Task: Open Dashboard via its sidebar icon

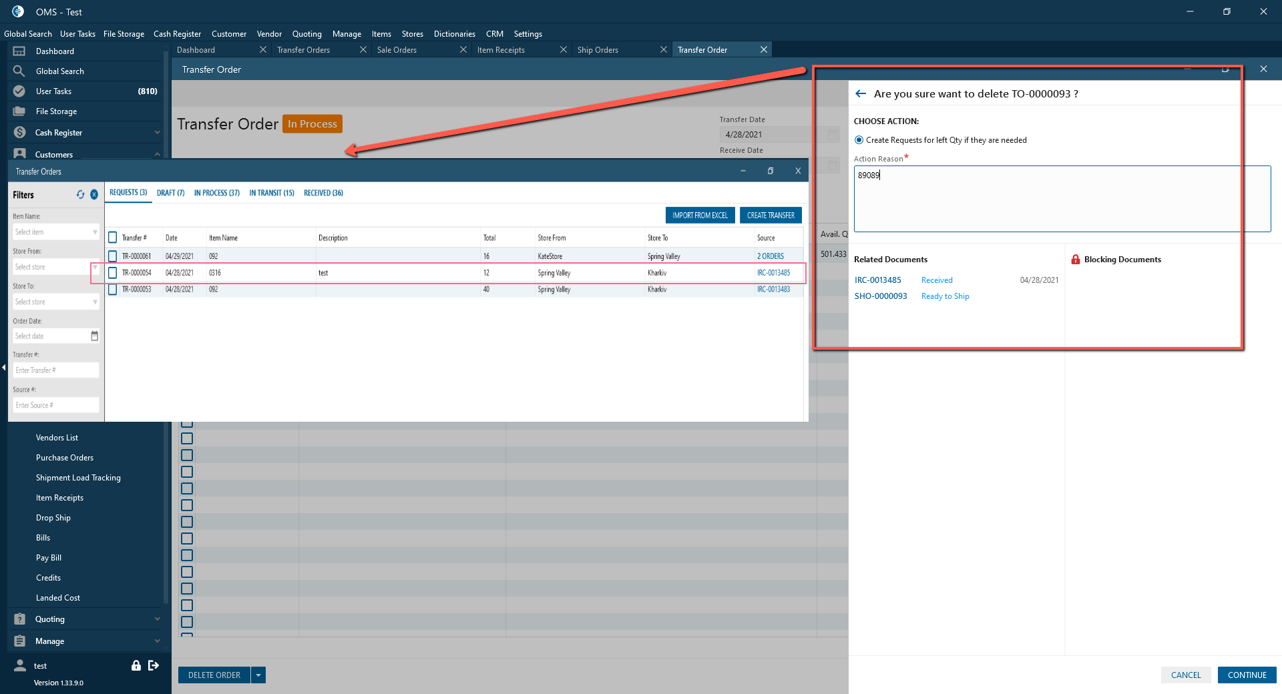Action: coord(19,51)
